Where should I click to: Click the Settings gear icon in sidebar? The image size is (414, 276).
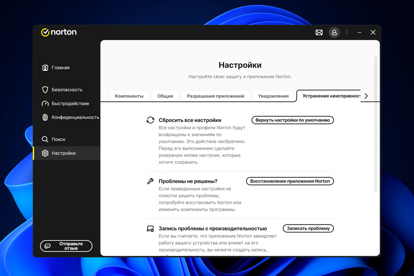tap(45, 153)
